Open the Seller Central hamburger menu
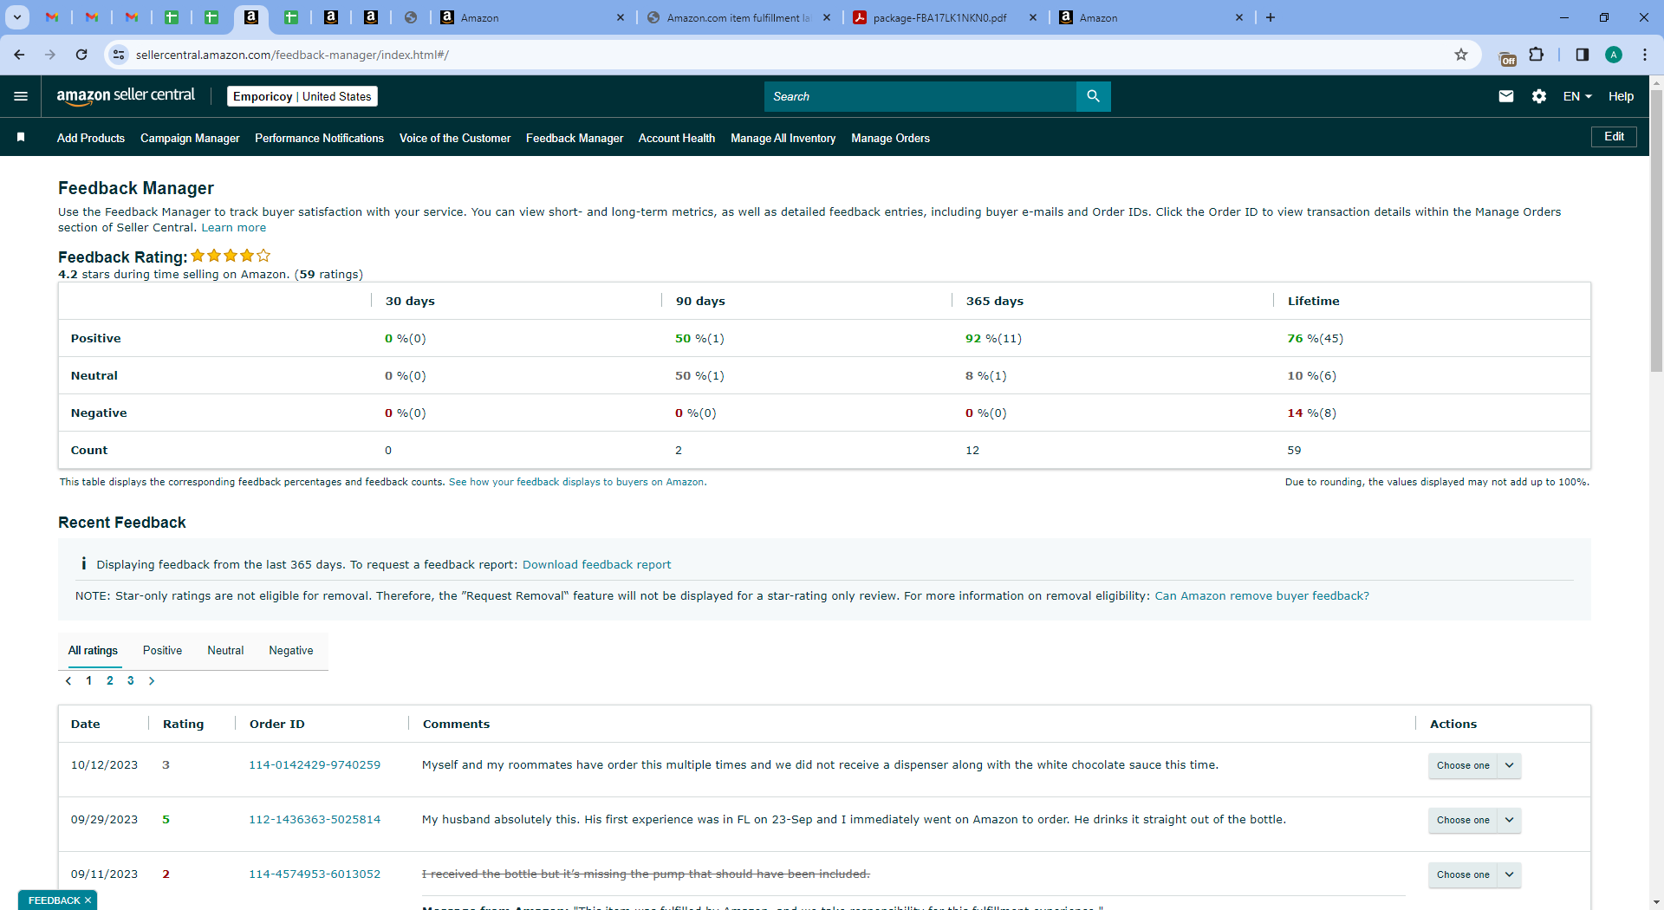Screen dimensions: 1664x910 21,96
